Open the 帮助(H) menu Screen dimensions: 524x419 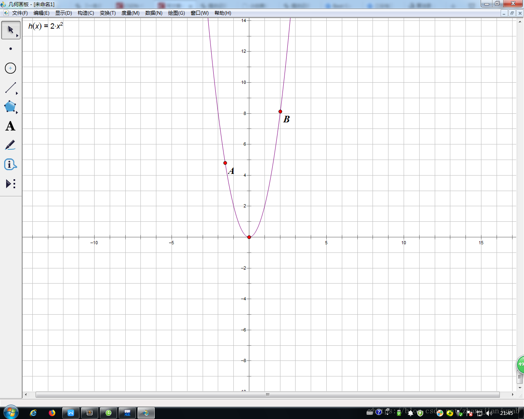(223, 13)
